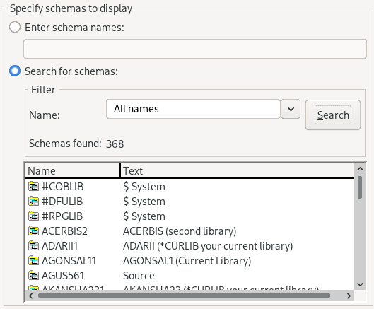Click the schema list down scroll arrow

[360, 284]
